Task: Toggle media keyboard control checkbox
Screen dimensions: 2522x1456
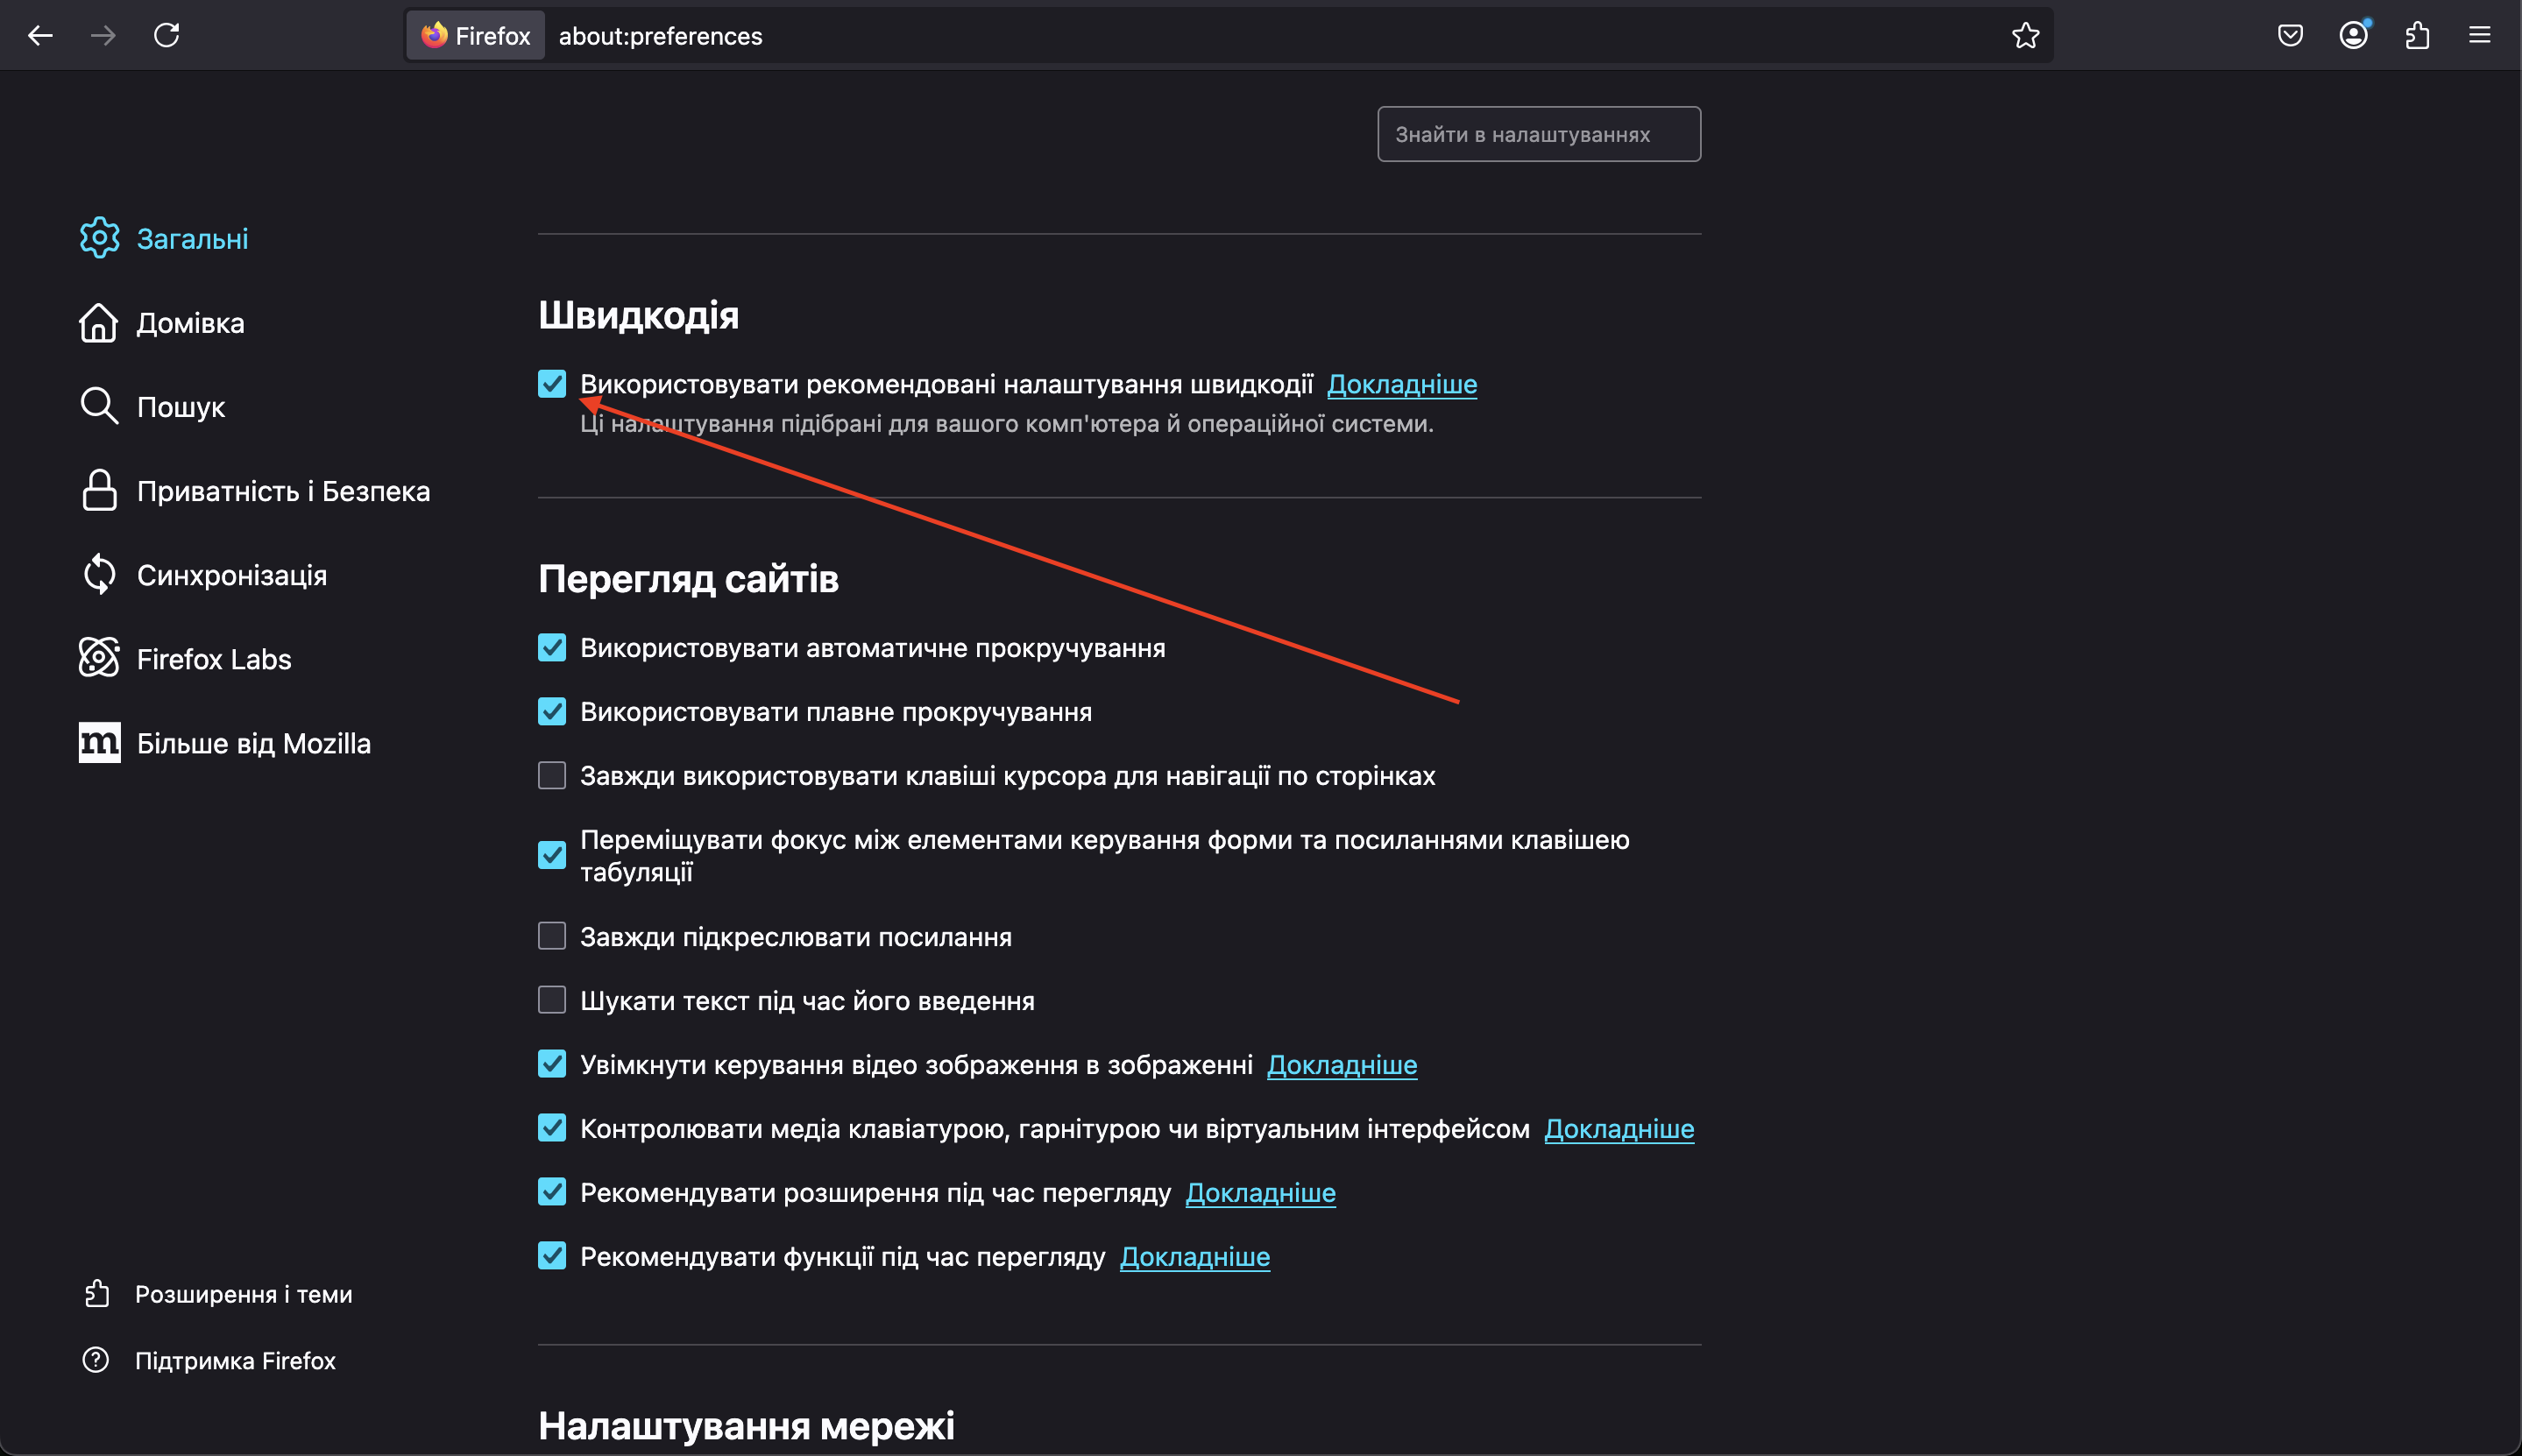Action: (552, 1129)
